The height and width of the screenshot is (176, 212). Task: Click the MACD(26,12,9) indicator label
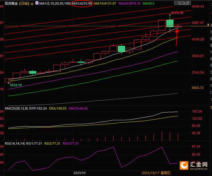pos(16,108)
